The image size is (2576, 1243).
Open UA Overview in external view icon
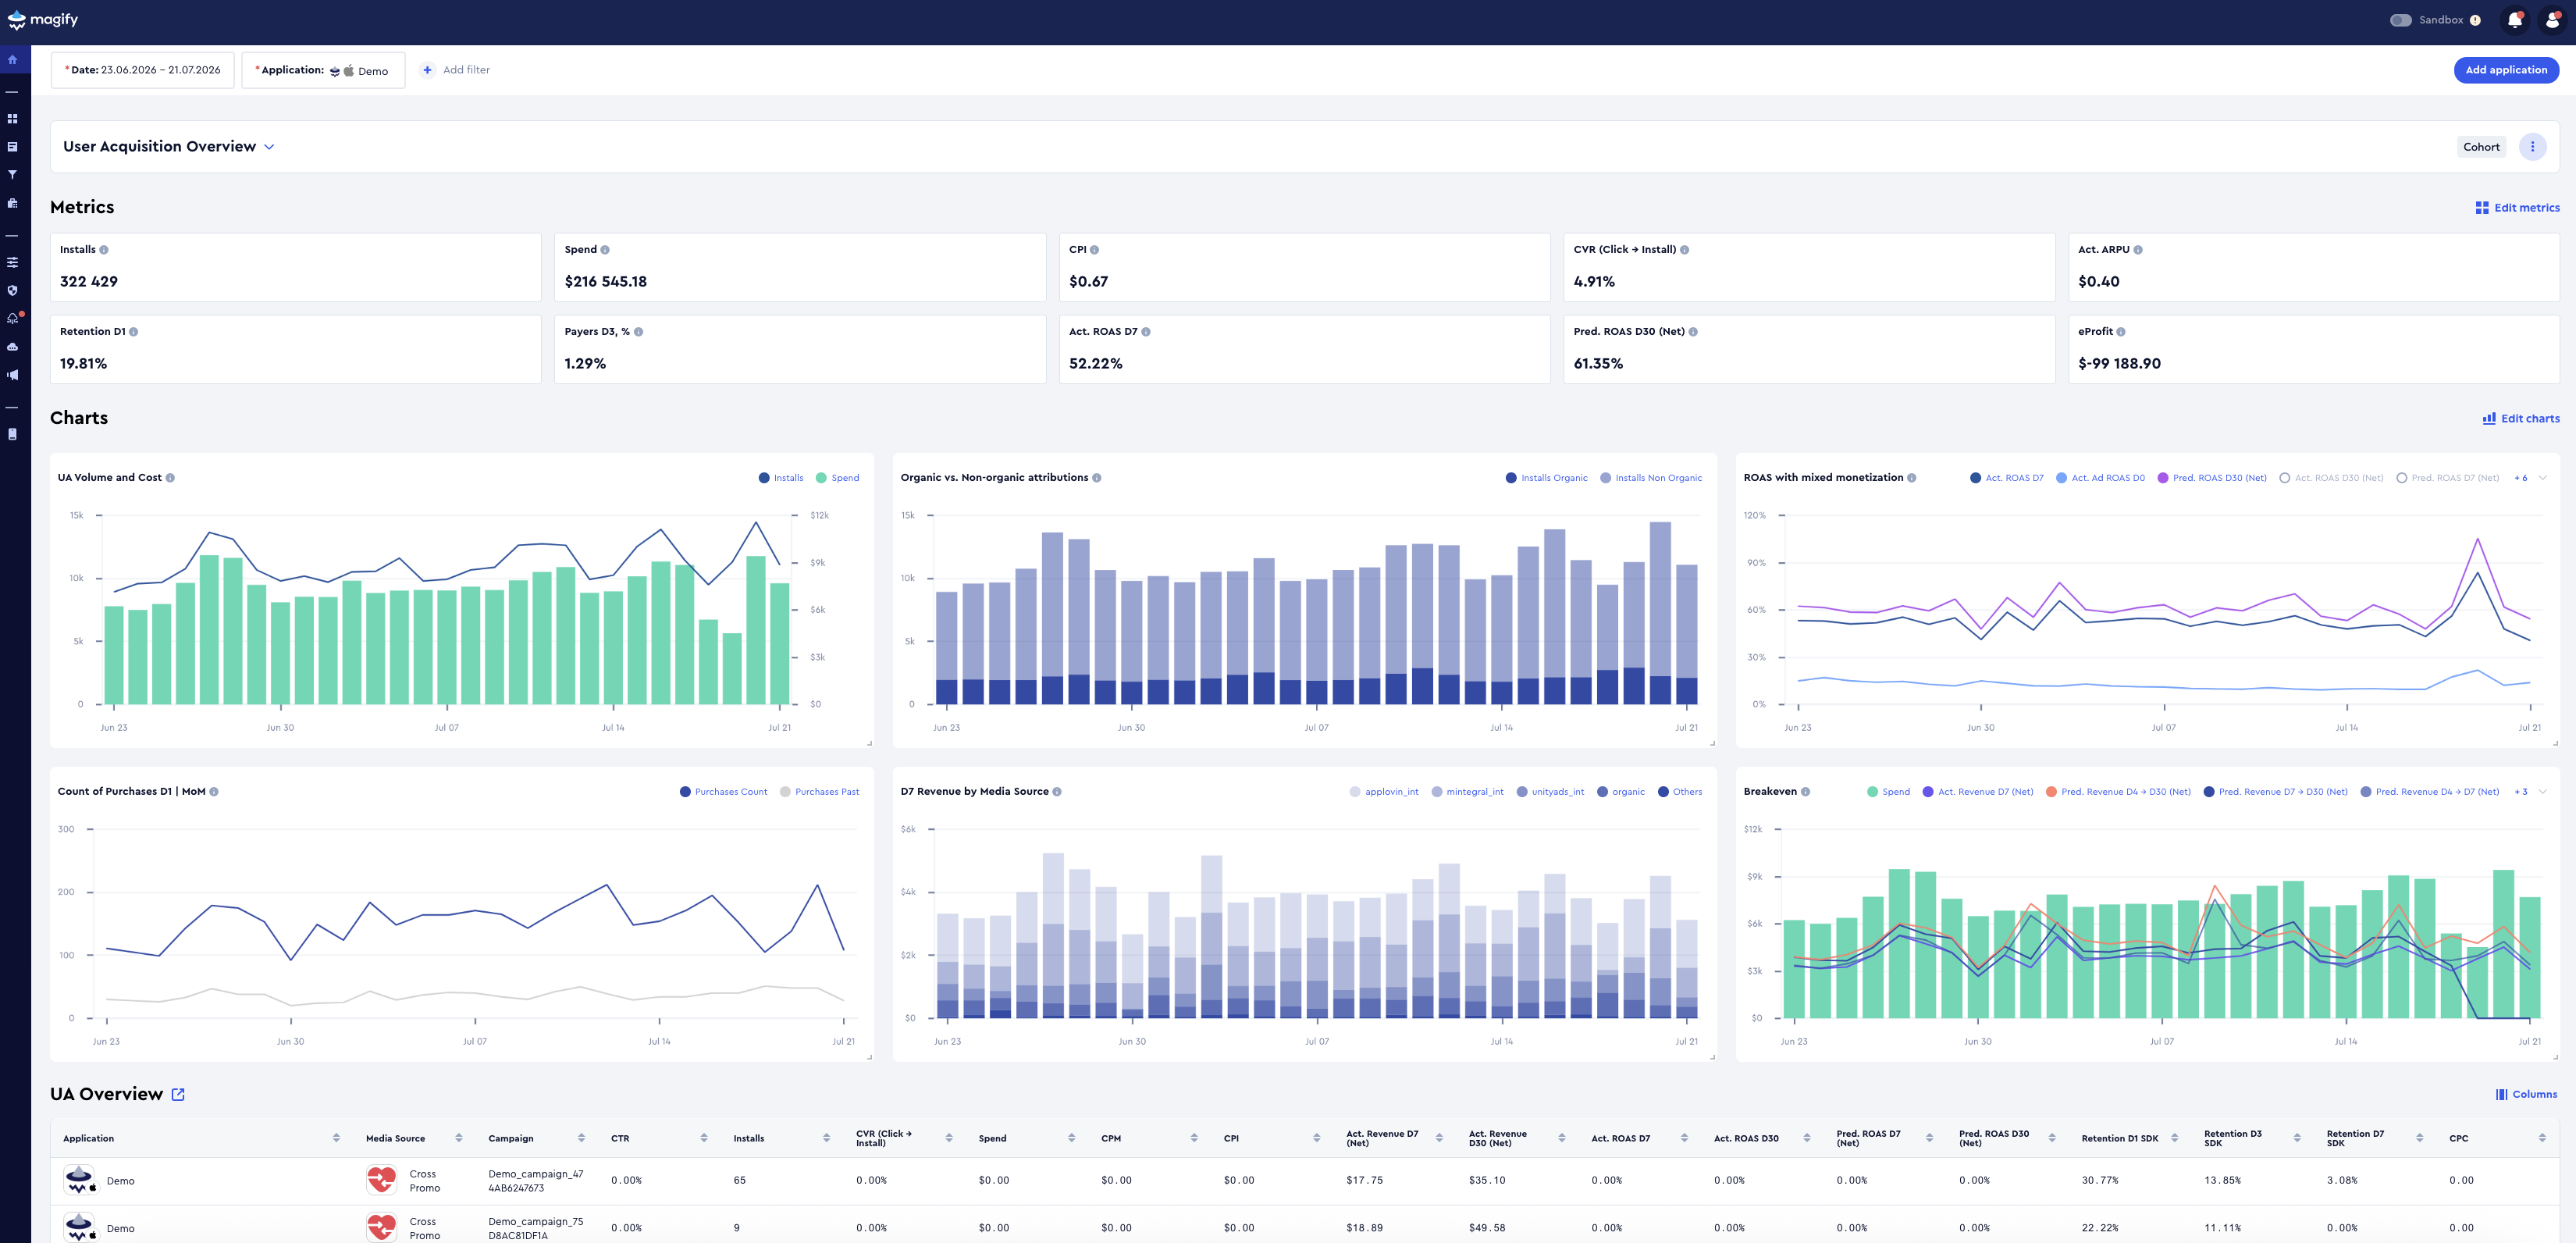pyautogui.click(x=178, y=1094)
